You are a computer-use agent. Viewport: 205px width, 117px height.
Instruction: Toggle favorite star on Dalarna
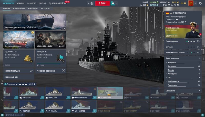68,111
